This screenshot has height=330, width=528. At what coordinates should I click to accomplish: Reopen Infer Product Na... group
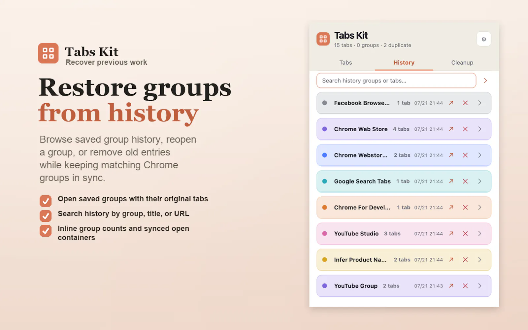pos(451,260)
